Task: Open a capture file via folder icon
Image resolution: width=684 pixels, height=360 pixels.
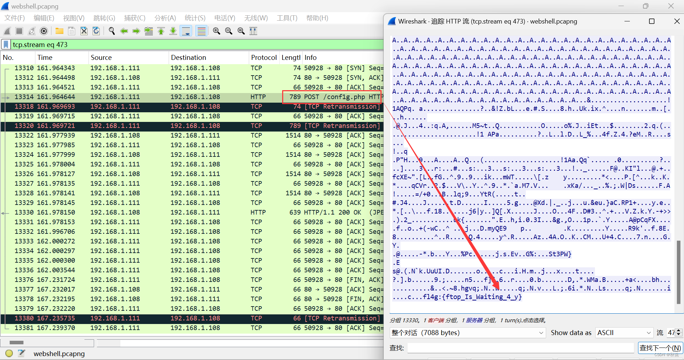Action: [x=59, y=31]
